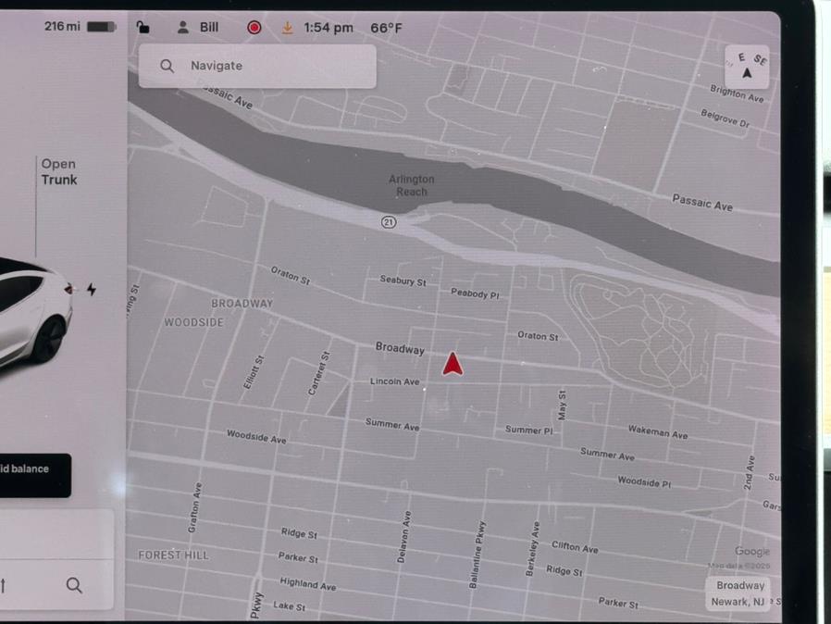Tap the Route 21 shield marker
This screenshot has width=831, height=624.
(x=389, y=222)
